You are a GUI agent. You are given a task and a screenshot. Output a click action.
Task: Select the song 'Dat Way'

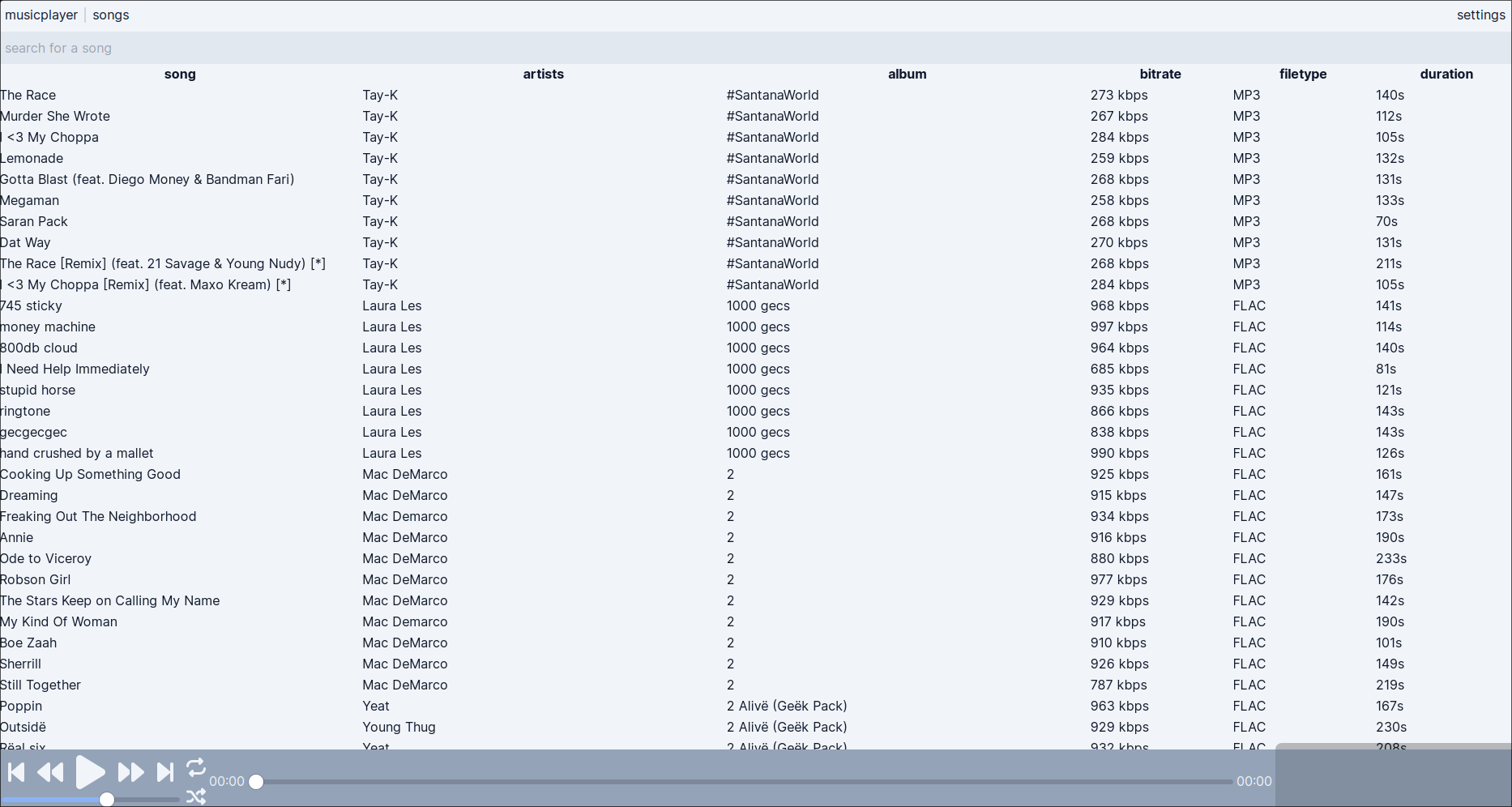[25, 242]
